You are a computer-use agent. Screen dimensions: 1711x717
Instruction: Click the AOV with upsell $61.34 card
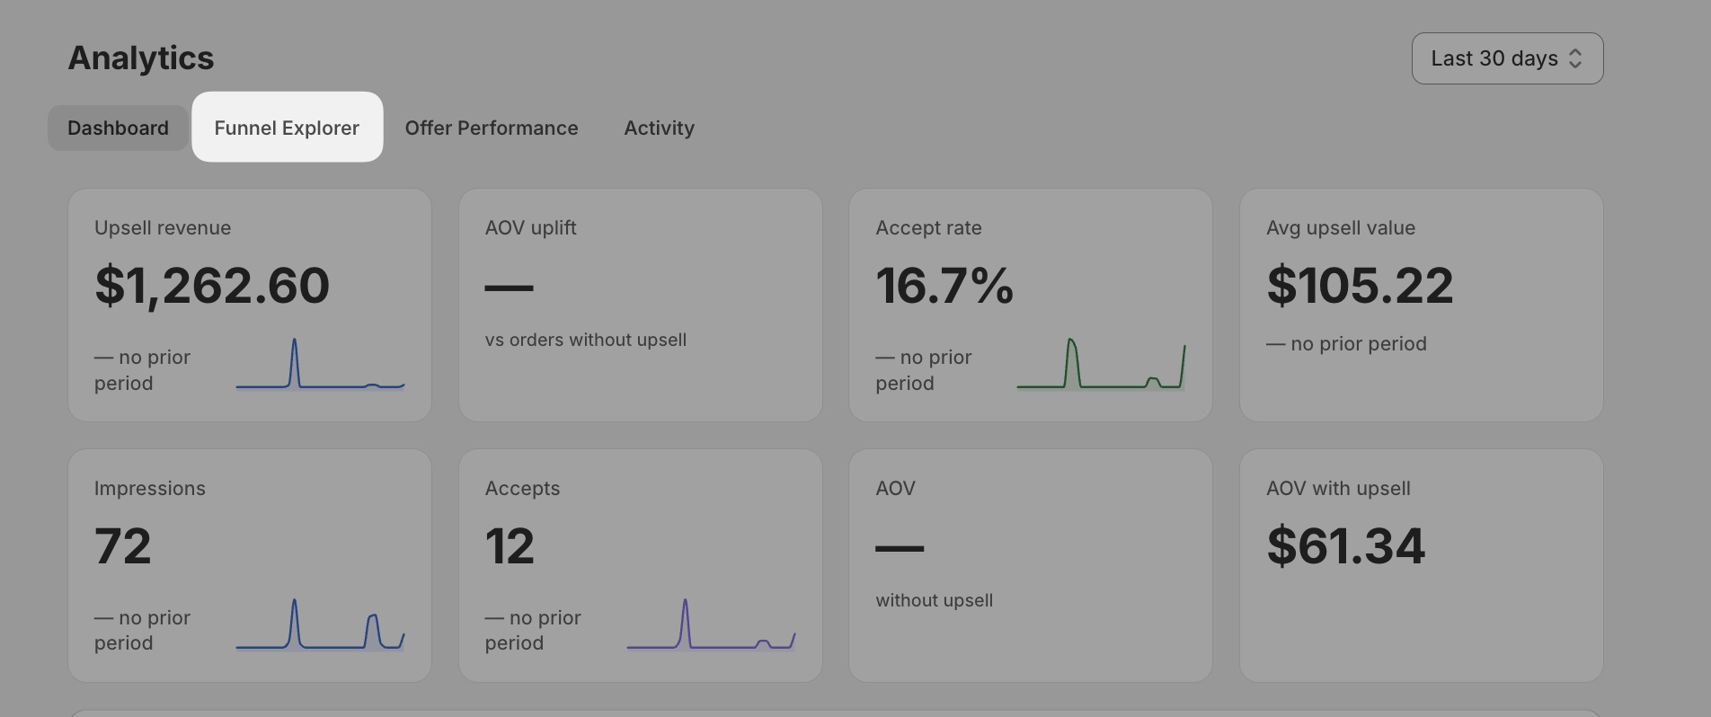point(1422,565)
